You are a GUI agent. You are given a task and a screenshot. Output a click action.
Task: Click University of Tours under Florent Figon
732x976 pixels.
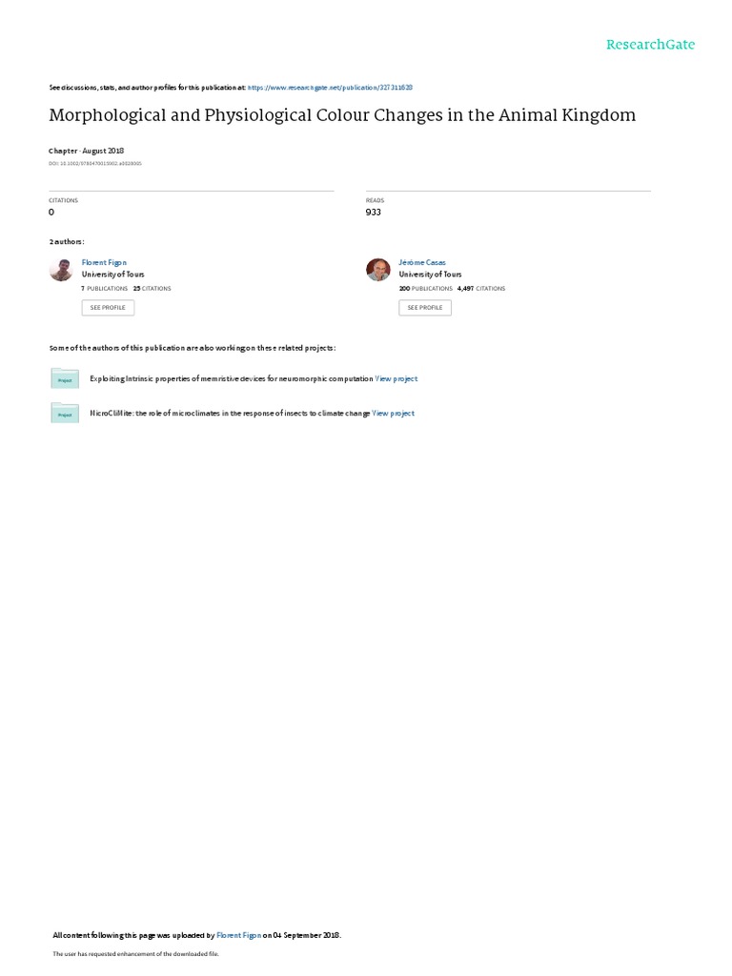pos(112,274)
